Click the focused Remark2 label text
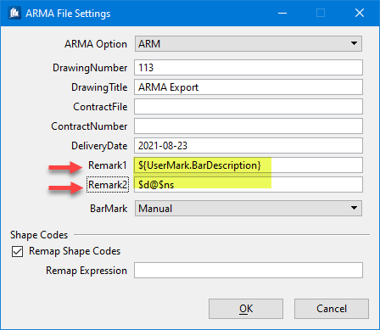Viewport: 380px width, 330px height. 108,185
